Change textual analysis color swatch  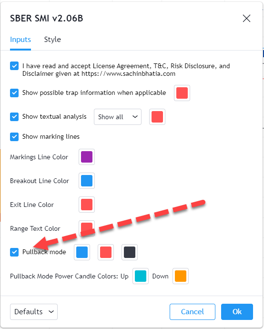[157, 117]
